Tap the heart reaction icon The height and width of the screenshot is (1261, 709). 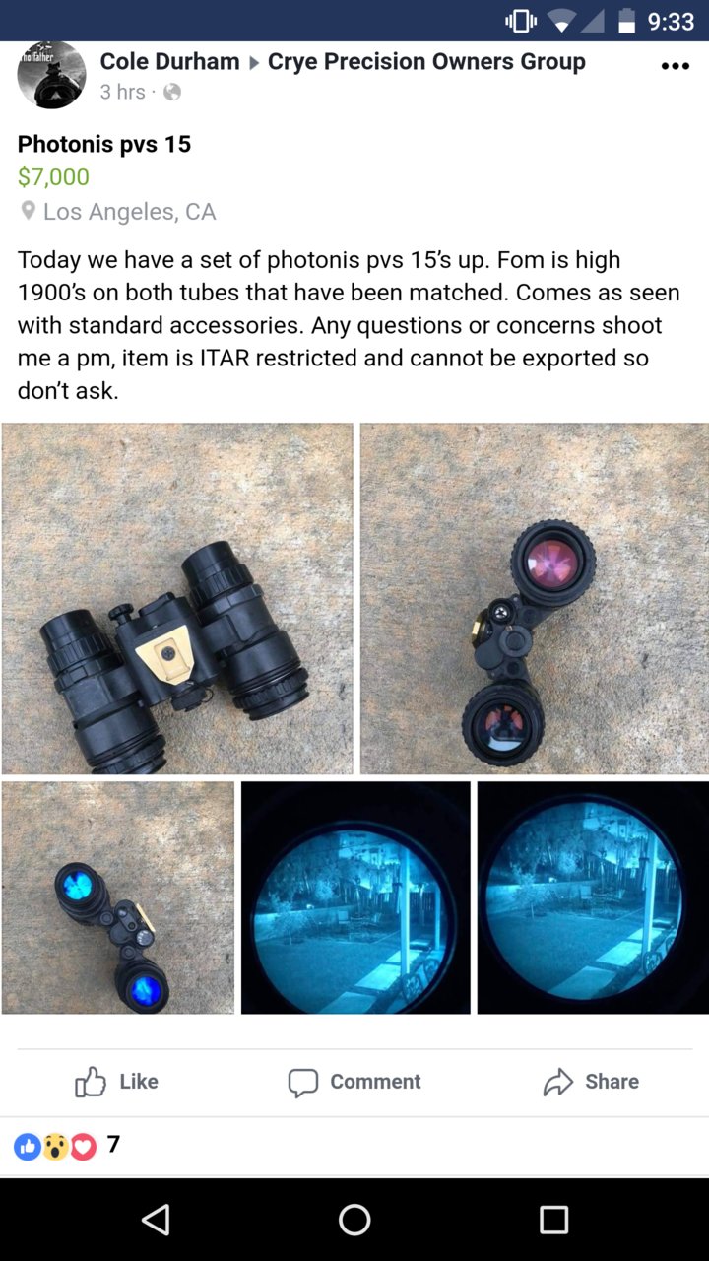click(83, 1147)
